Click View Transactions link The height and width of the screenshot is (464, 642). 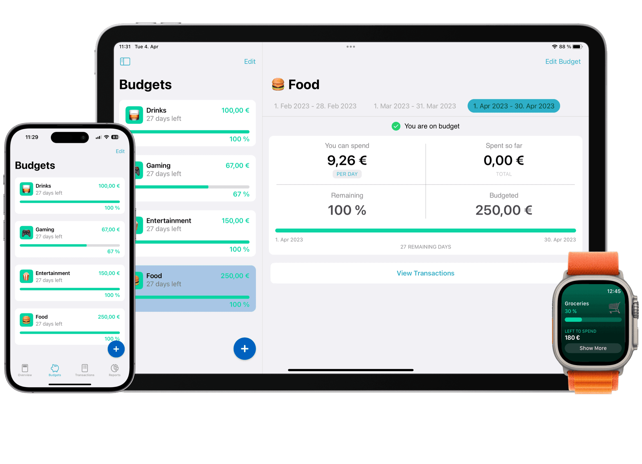[x=425, y=273]
